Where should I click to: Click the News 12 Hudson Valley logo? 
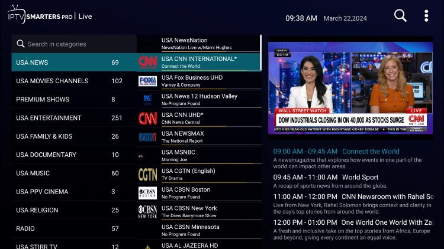tap(147, 100)
